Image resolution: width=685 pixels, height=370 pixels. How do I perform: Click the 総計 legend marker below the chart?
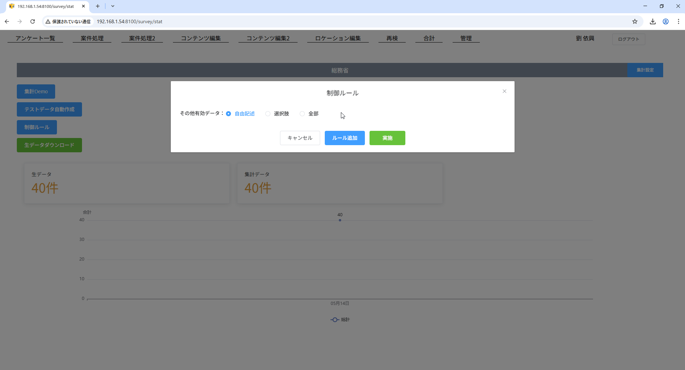(x=334, y=320)
